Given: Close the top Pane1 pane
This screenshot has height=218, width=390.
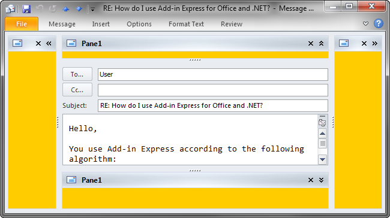Looking at the screenshot, I should (311, 44).
